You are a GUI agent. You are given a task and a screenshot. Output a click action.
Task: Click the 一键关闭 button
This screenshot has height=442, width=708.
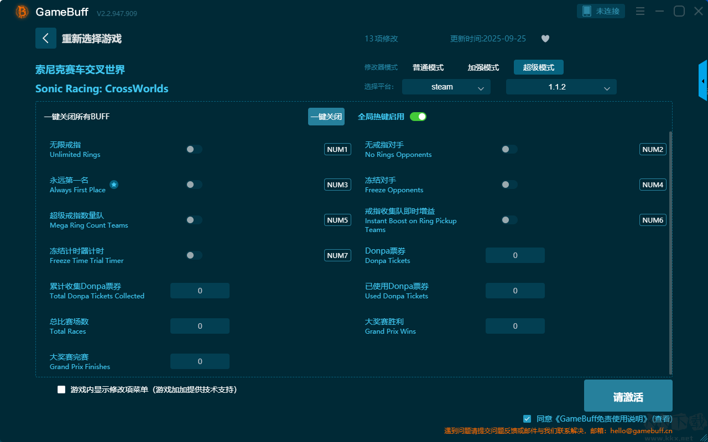tap(326, 117)
